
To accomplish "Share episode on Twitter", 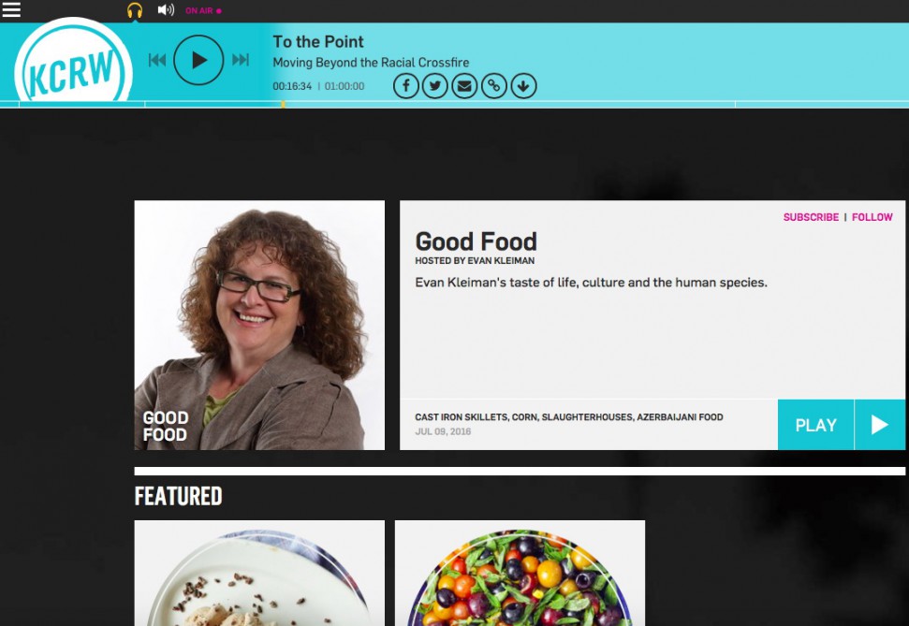I will (x=434, y=86).
